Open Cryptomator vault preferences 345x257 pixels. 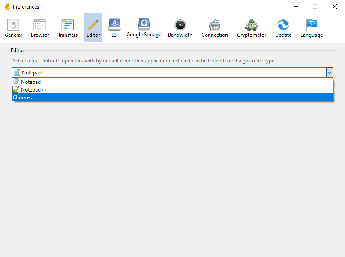click(252, 28)
